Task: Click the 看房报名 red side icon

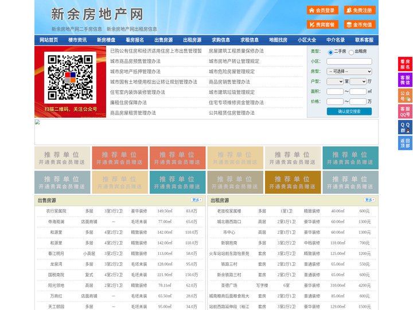Action: [405, 64]
